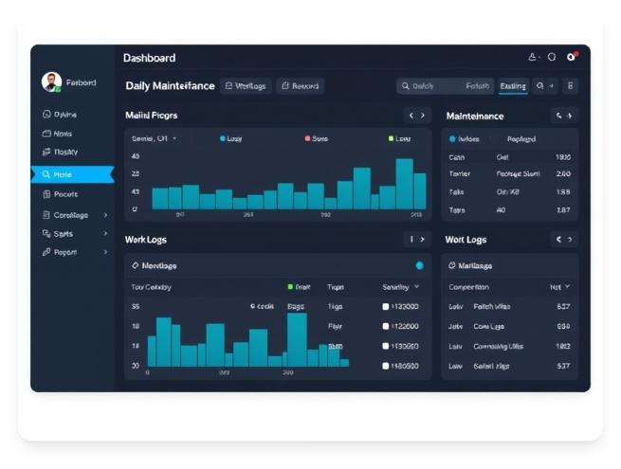Click the Work Logs button beside Daily Maintenance
621x469 pixels.
pos(246,86)
